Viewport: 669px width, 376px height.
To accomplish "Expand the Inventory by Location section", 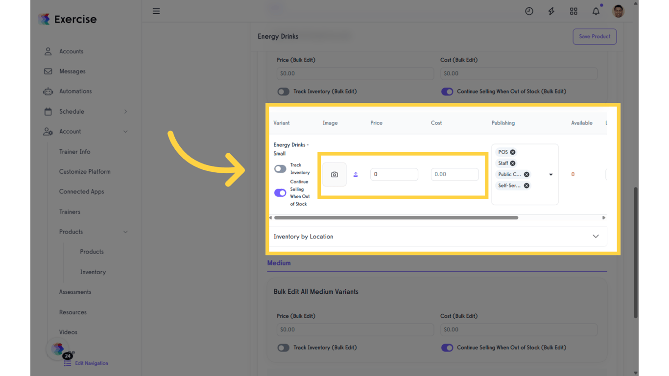I will tap(596, 236).
